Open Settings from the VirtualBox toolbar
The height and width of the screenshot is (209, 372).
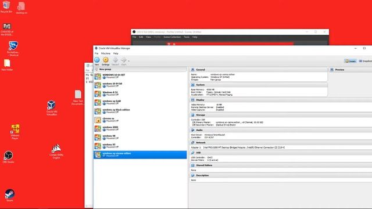(106, 61)
